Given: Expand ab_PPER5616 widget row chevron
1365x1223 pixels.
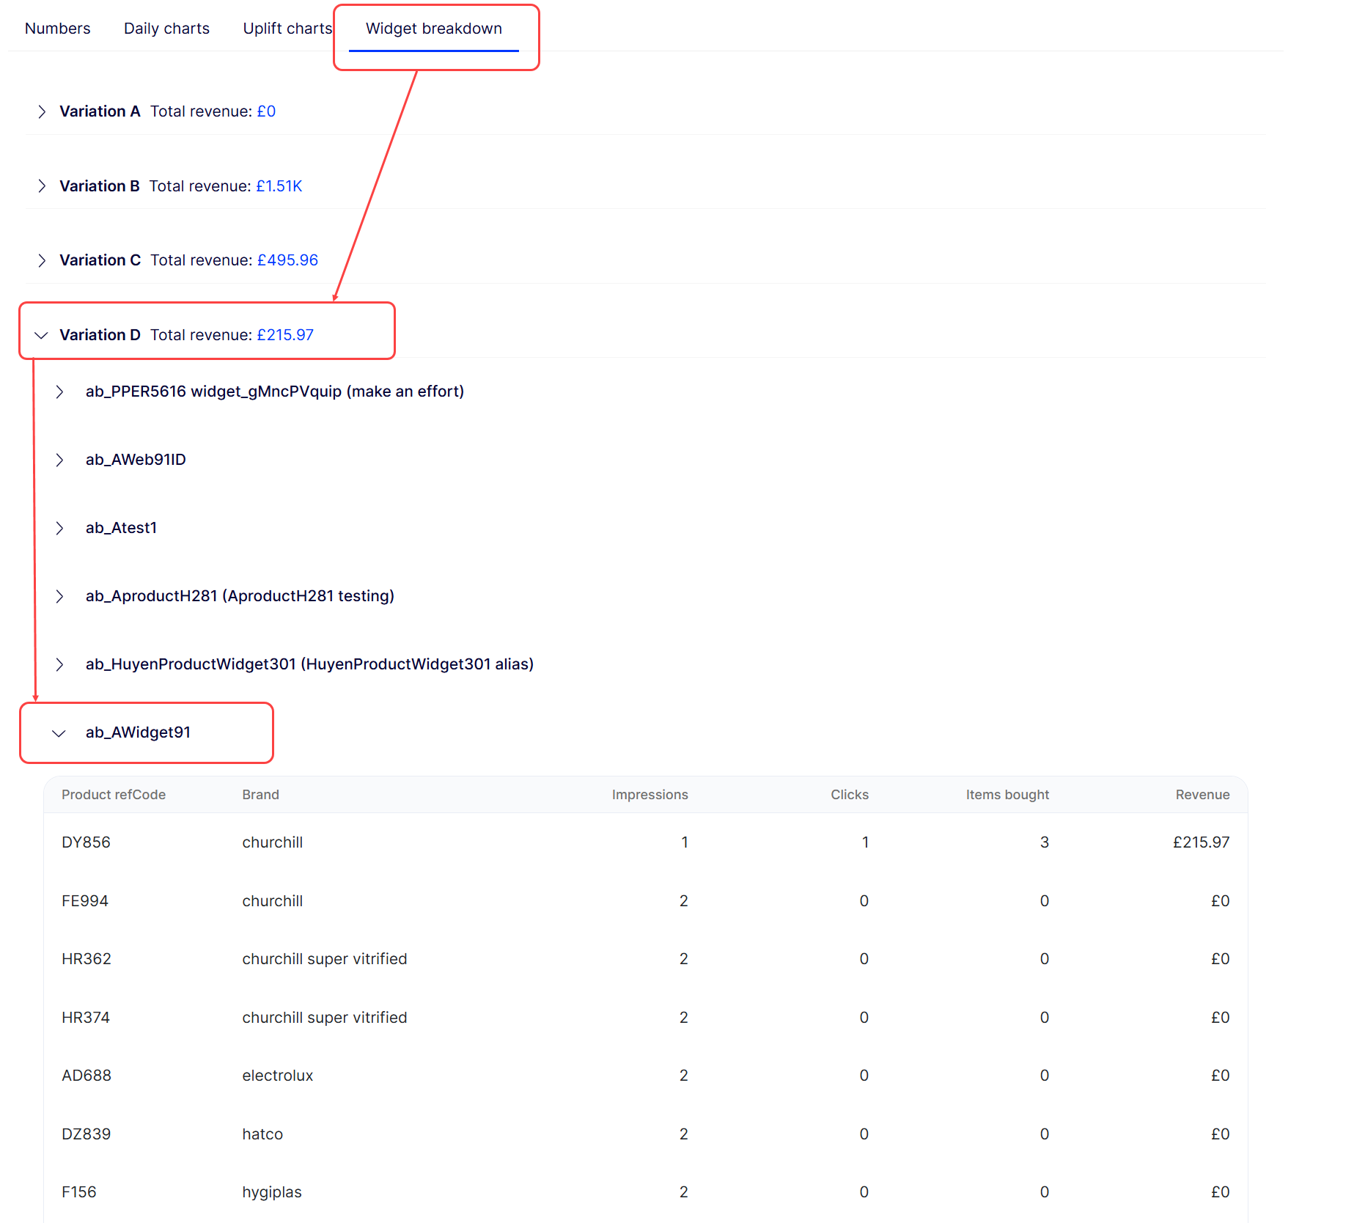Looking at the screenshot, I should point(59,392).
